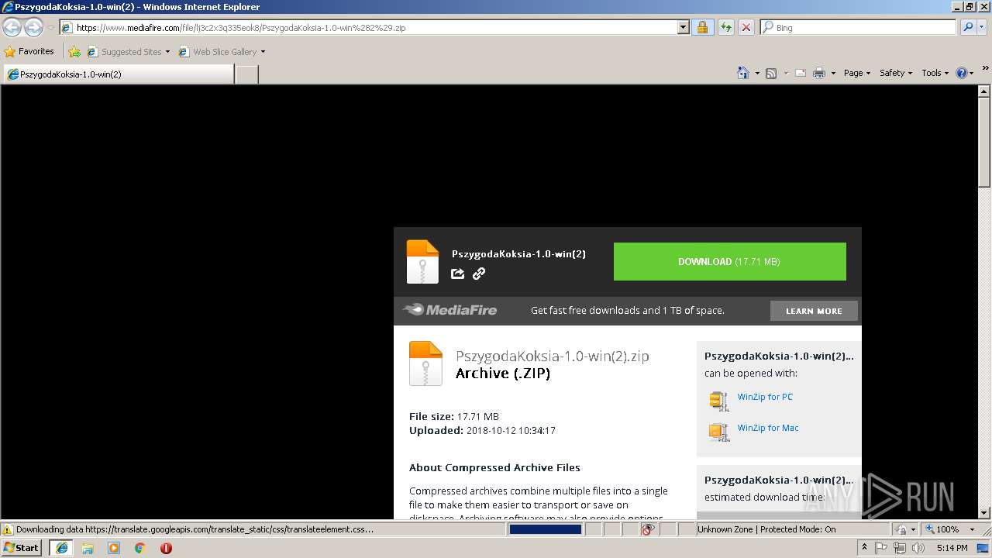Viewport: 992px width, 558px height.
Task: Click the scrollbar up arrow
Action: pyautogui.click(x=984, y=91)
